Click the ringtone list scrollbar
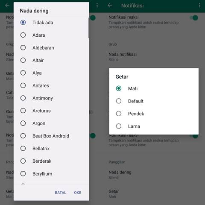 [89, 28]
